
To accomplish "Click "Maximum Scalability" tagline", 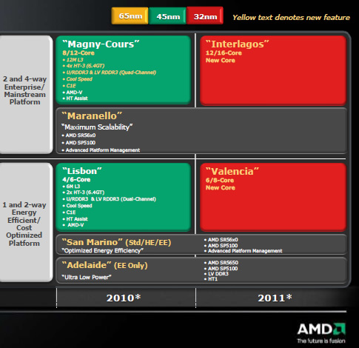I will (97, 127).
